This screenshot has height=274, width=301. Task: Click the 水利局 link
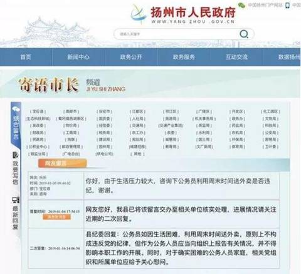204,133
